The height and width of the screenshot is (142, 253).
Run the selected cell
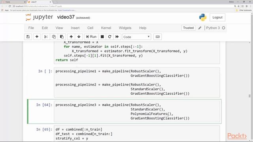click(x=91, y=37)
